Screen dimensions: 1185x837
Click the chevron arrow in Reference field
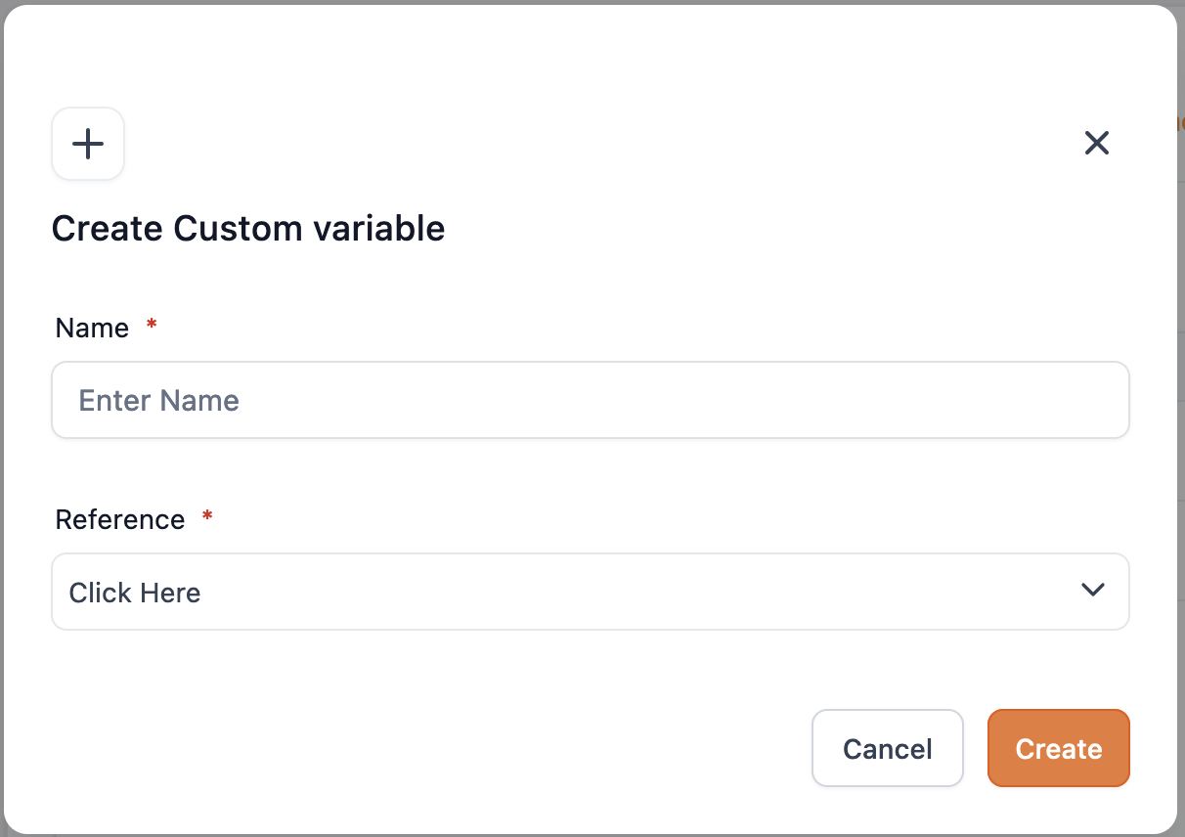1092,591
